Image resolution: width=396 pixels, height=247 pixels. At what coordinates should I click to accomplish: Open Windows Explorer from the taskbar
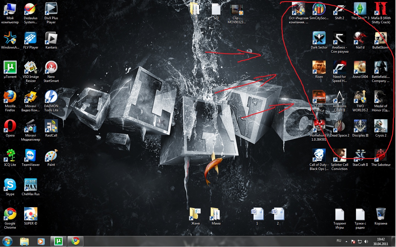(x=24, y=242)
